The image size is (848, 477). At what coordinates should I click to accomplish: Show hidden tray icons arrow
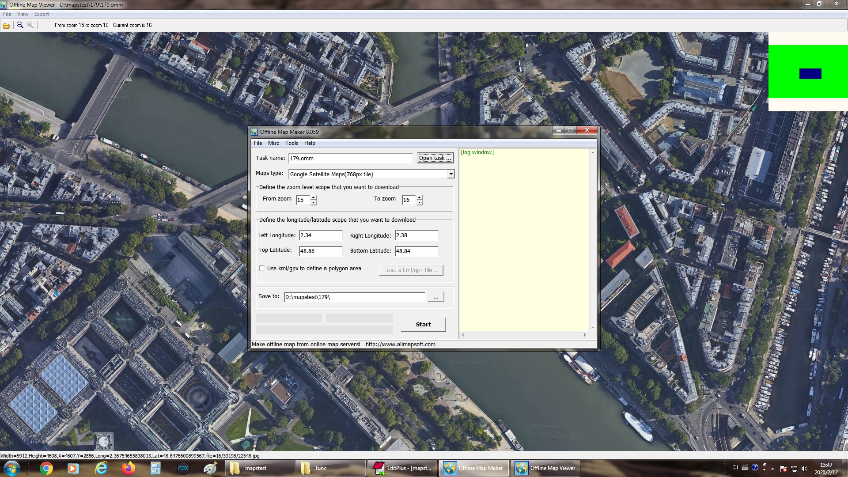click(x=772, y=469)
